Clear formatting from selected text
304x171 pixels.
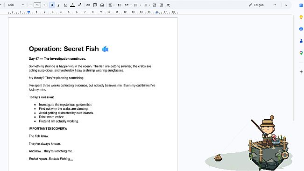[x=168, y=5]
